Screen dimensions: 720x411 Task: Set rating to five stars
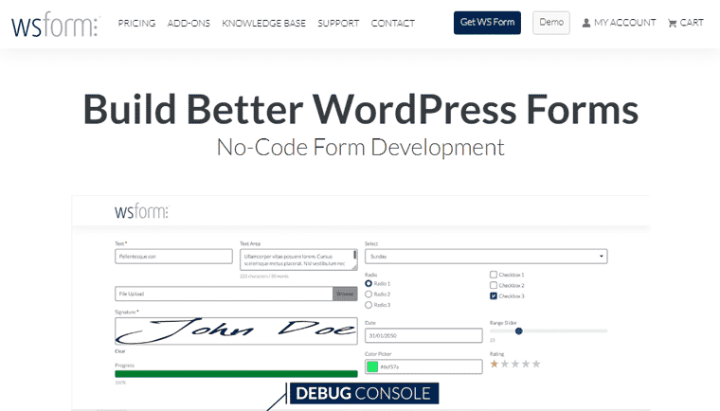(x=536, y=365)
